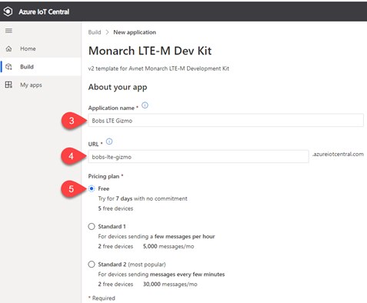
Task: Click the 'few messages per hour' description
Action: (156, 236)
